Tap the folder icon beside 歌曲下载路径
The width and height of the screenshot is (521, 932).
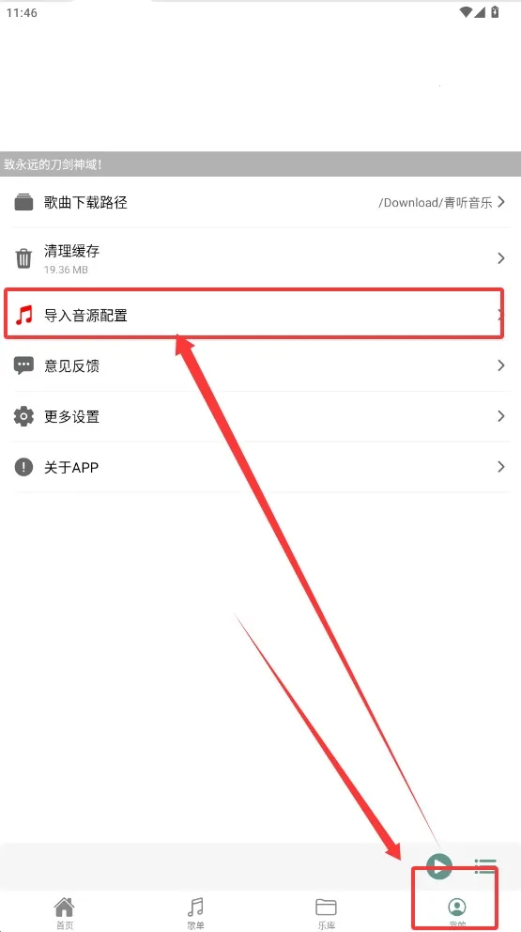click(23, 202)
